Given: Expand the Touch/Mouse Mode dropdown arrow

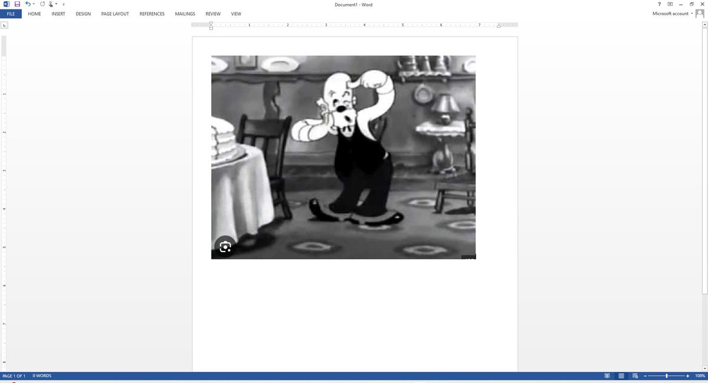Looking at the screenshot, I should (56, 4).
